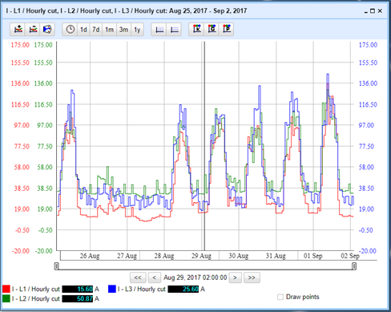Close the chart window
Image resolution: width=391 pixels, height=312 pixels.
point(380,11)
